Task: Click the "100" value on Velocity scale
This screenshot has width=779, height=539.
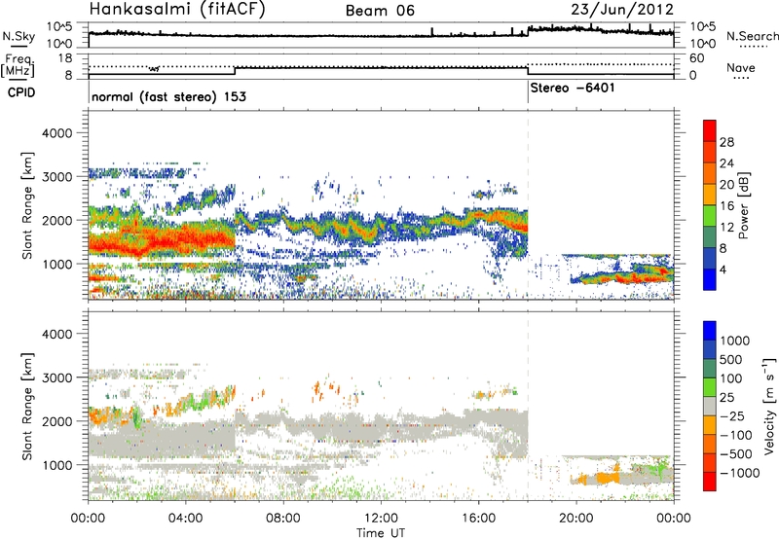Action: (731, 378)
